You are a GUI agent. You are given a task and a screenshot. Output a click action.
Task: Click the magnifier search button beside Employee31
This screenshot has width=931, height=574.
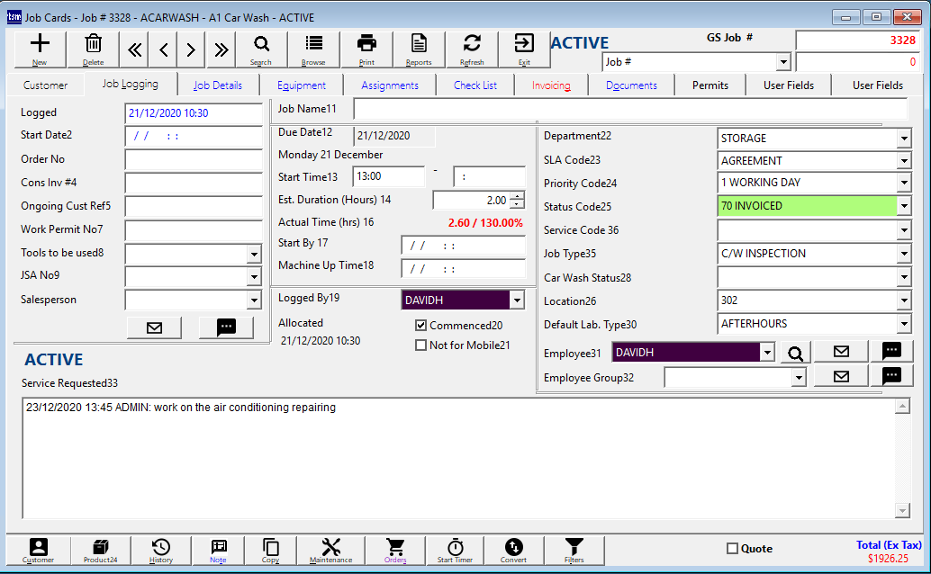click(795, 353)
